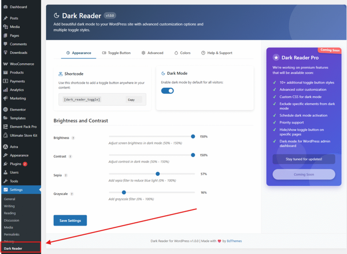Switch to the Colors tab
This screenshot has width=347, height=254.
point(183,53)
